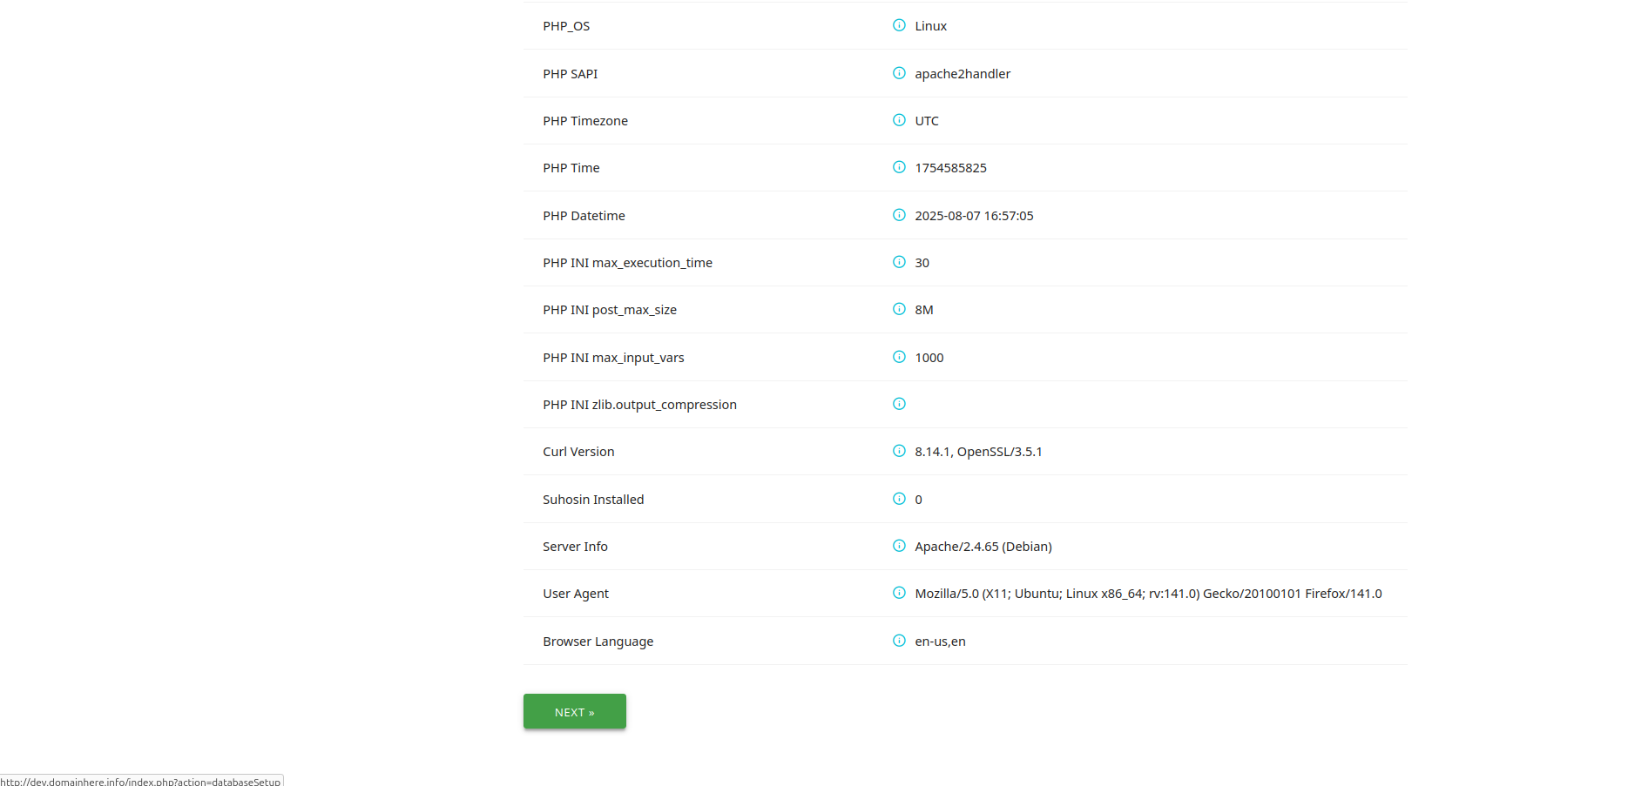Click the PHP Datetime info icon

(899, 215)
